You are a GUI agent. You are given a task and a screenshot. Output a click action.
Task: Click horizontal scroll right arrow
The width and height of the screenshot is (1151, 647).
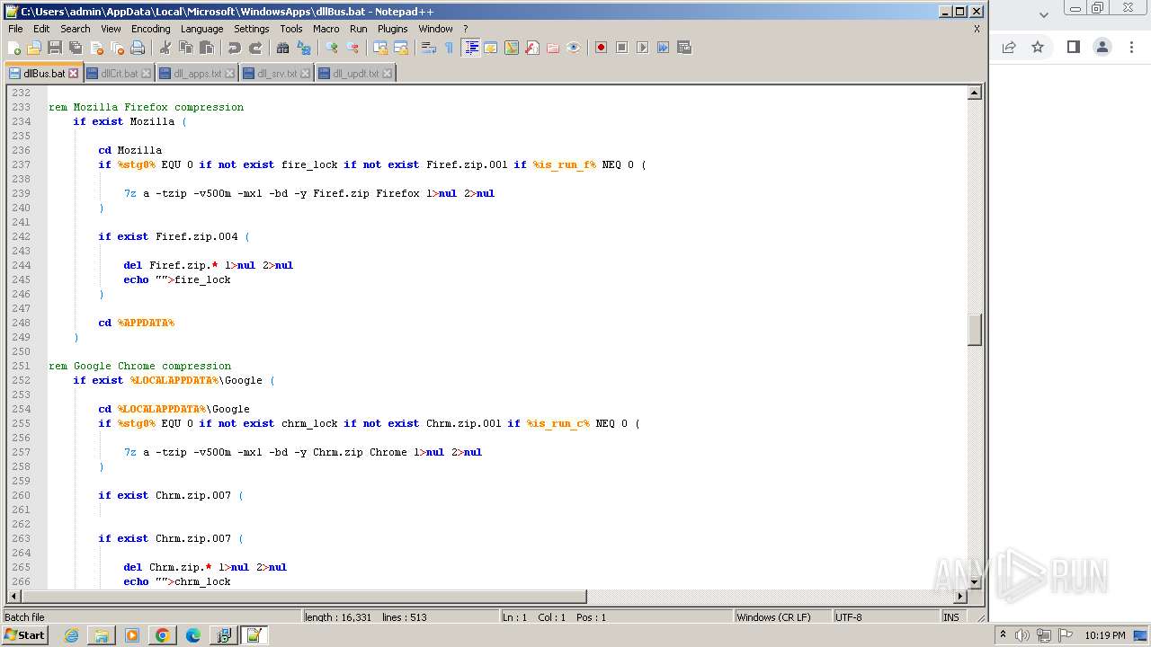(960, 597)
